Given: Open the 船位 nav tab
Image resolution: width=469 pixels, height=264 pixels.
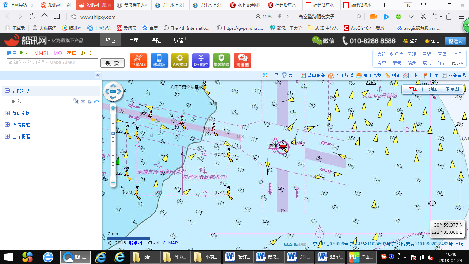Looking at the screenshot, I should [111, 40].
